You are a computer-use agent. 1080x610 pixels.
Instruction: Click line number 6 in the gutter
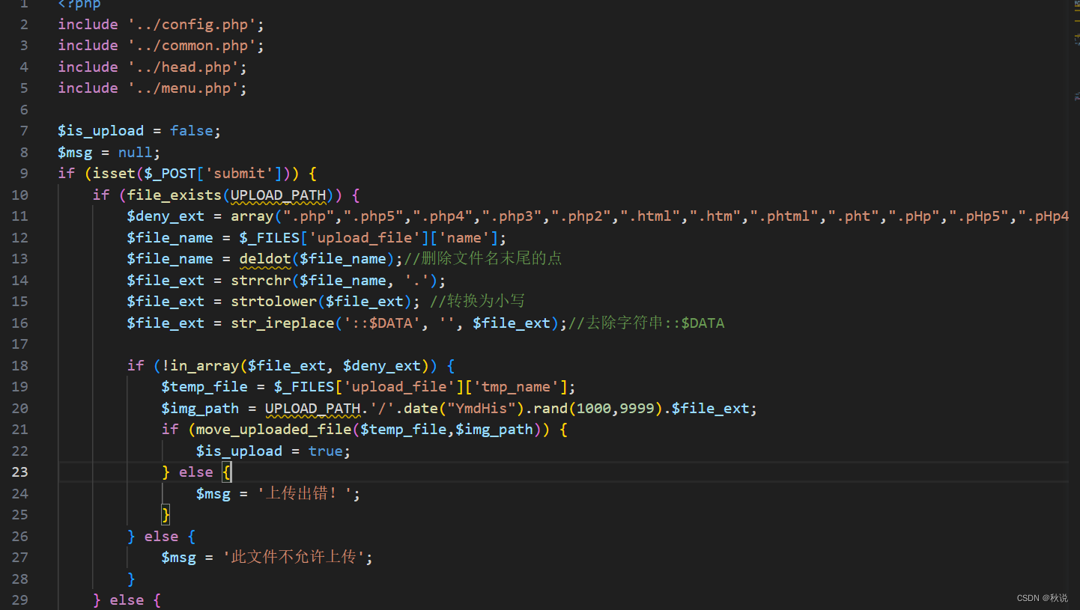pyautogui.click(x=24, y=110)
